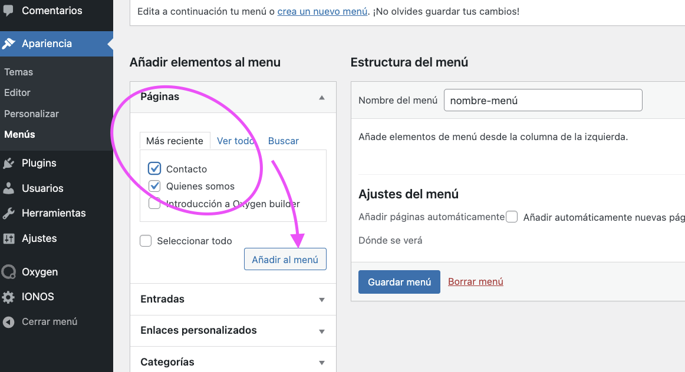This screenshot has width=685, height=372.
Task: Switch to the Ver todo tab
Action: click(235, 141)
